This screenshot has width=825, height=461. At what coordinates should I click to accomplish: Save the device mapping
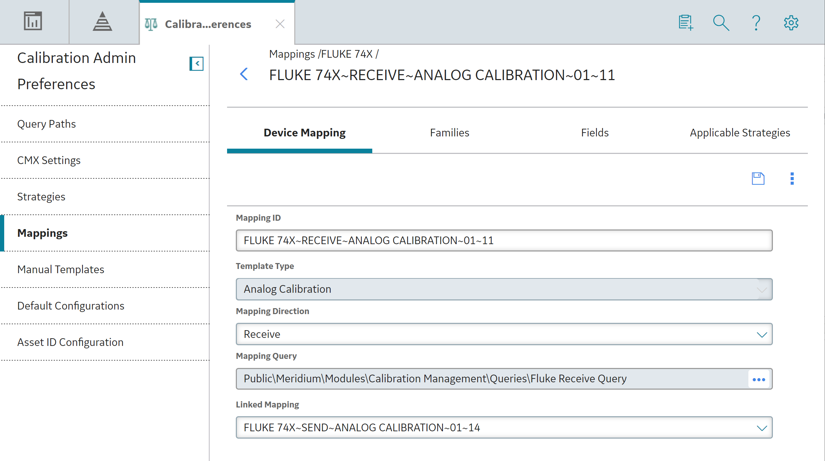(758, 179)
